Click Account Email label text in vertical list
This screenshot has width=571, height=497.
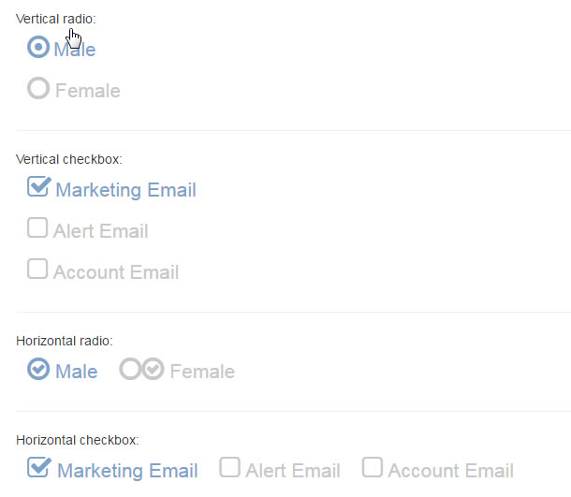(x=116, y=272)
